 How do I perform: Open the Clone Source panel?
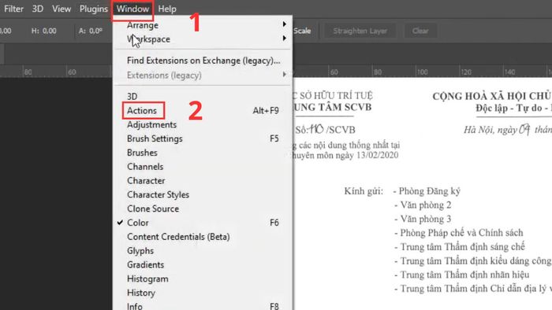203,209
